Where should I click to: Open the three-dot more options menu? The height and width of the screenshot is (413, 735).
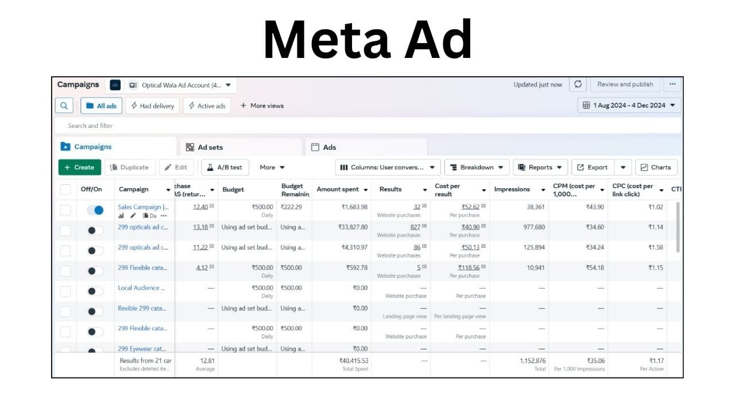click(672, 84)
